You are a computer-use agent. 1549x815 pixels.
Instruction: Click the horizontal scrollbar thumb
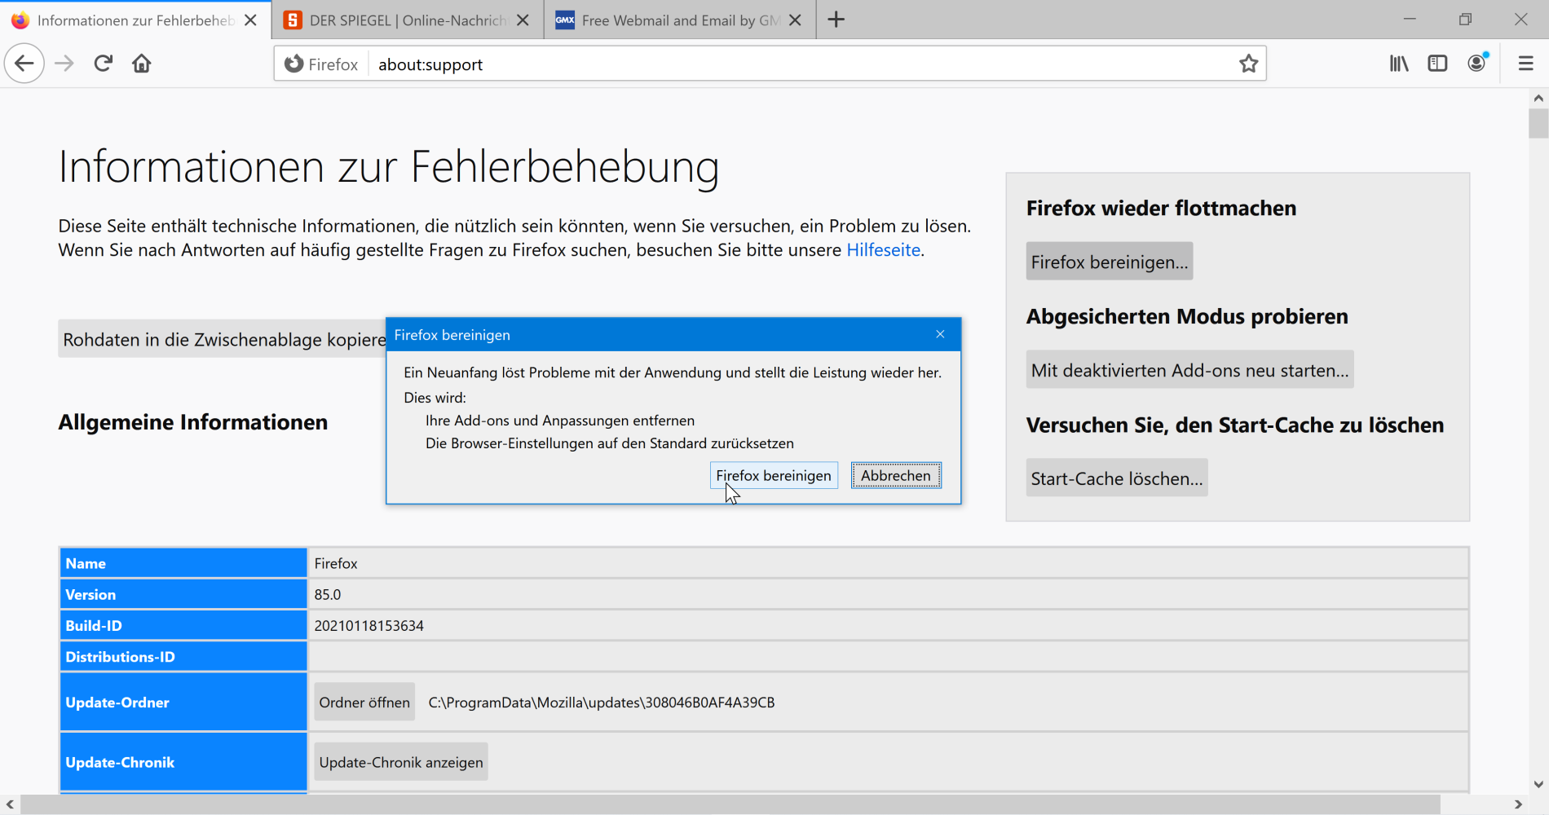730,804
